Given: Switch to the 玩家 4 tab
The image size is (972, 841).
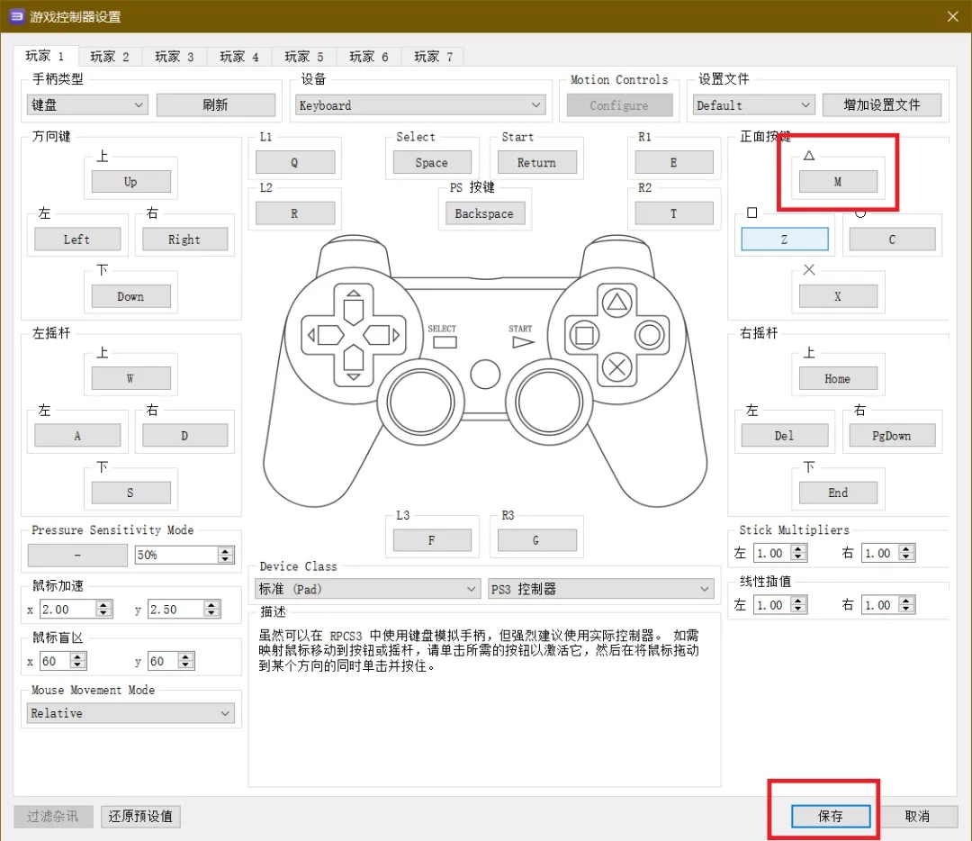Looking at the screenshot, I should coord(239,57).
